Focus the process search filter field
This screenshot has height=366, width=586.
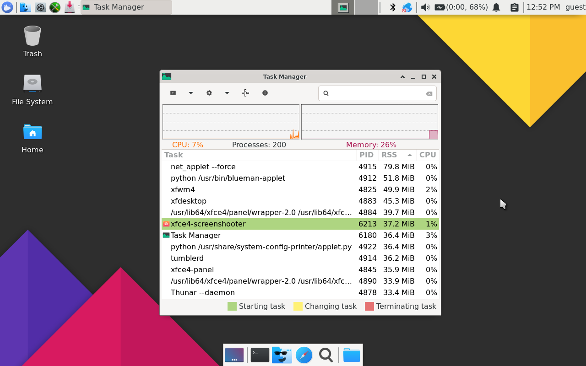pyautogui.click(x=377, y=93)
